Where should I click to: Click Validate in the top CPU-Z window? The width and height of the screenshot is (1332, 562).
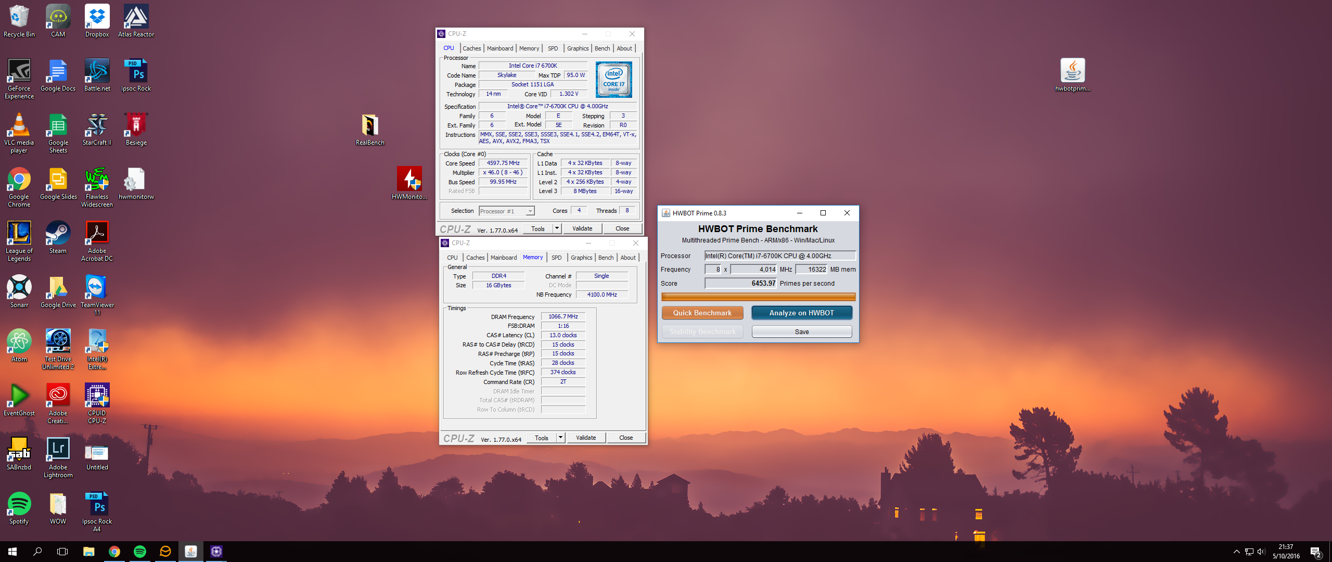pos(582,228)
